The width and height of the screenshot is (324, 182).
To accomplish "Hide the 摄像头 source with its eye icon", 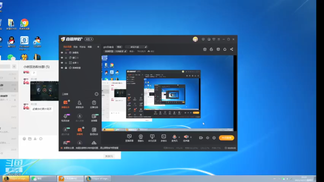I will [x=62, y=53].
